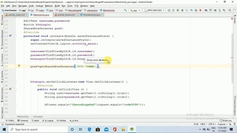237x133 pixels.
Task: Click the thecodingshef breadcrumb folder
Action: click(73, 10)
